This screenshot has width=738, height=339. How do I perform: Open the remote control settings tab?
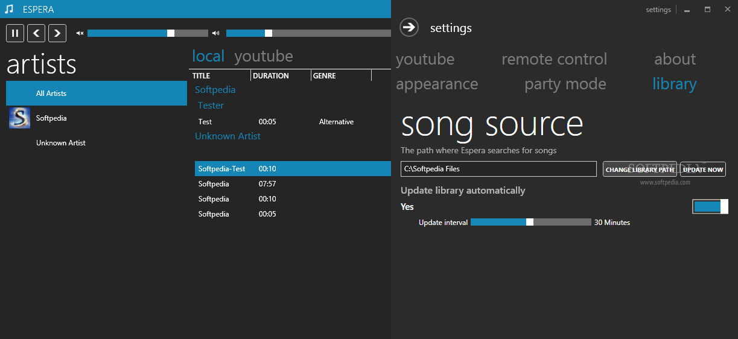(554, 59)
